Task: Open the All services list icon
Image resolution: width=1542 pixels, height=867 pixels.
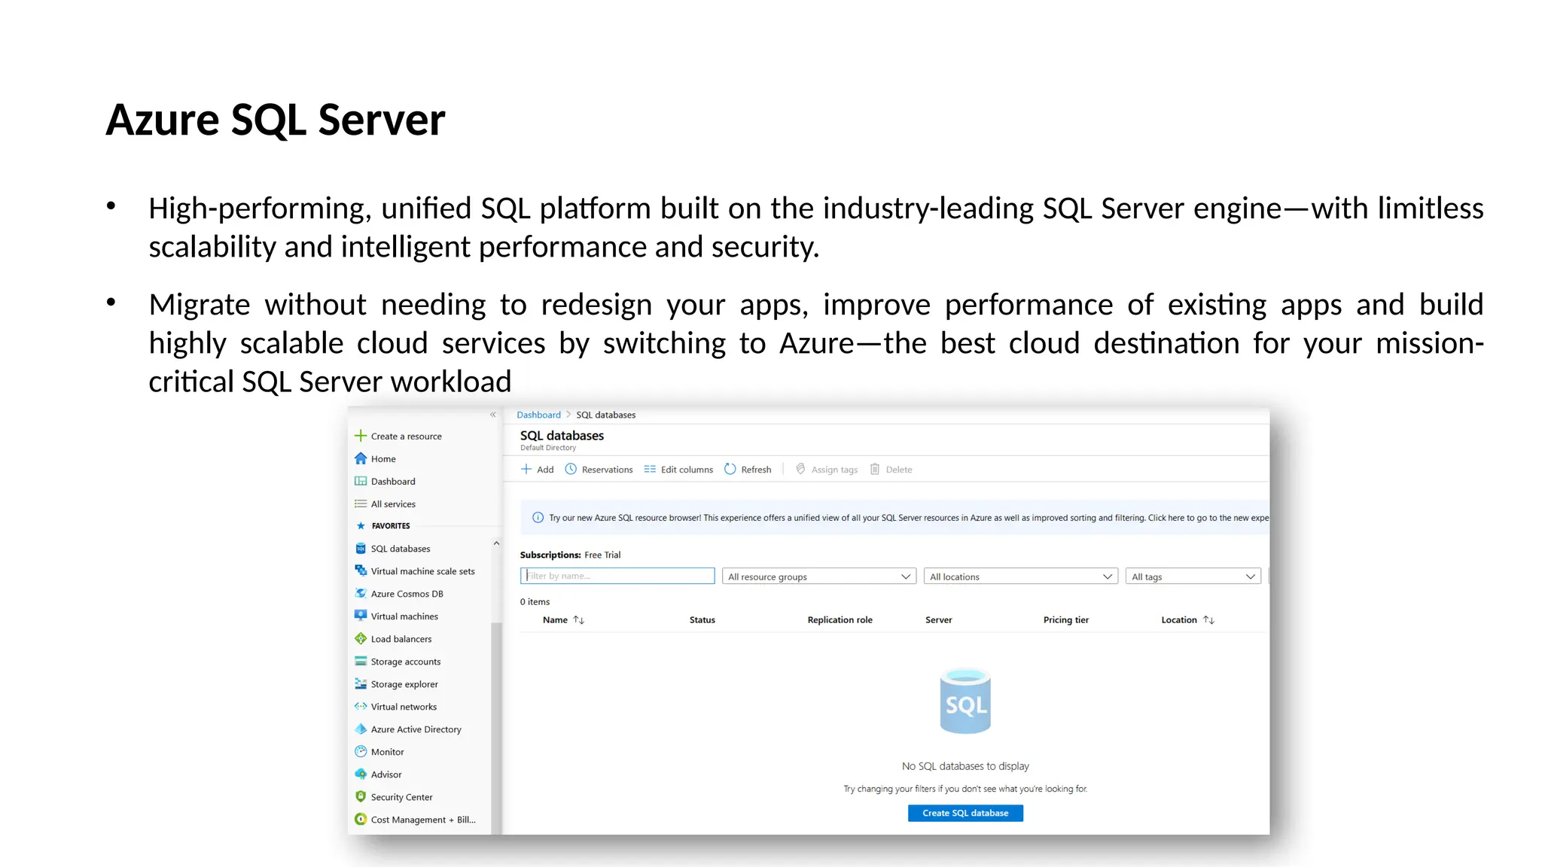Action: pos(361,503)
